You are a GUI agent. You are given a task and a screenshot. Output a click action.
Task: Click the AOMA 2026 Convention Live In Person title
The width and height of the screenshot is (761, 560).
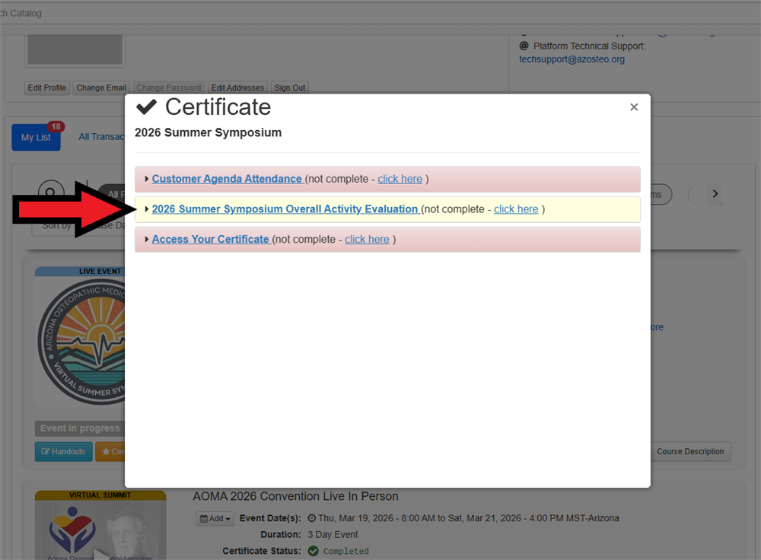point(295,496)
